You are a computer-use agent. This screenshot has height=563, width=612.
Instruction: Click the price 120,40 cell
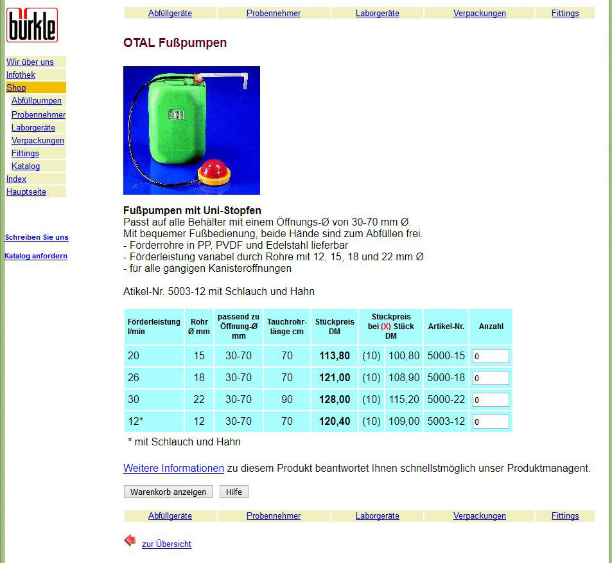pyautogui.click(x=335, y=422)
